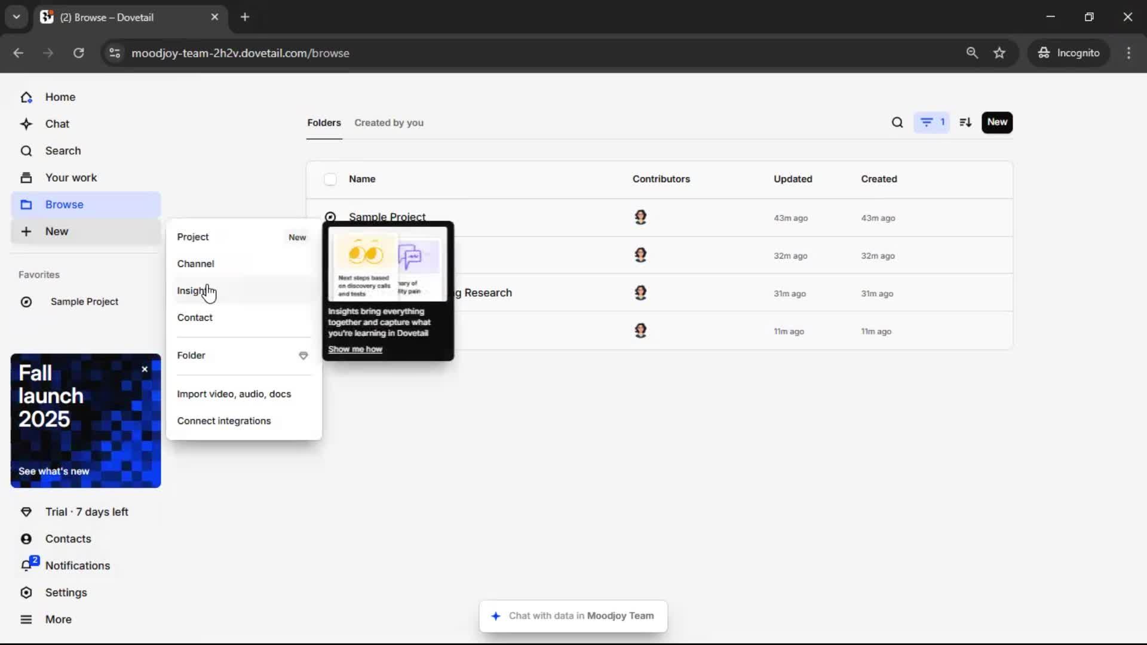Switch to Created by you tab
Viewport: 1147px width, 645px height.
pos(388,123)
